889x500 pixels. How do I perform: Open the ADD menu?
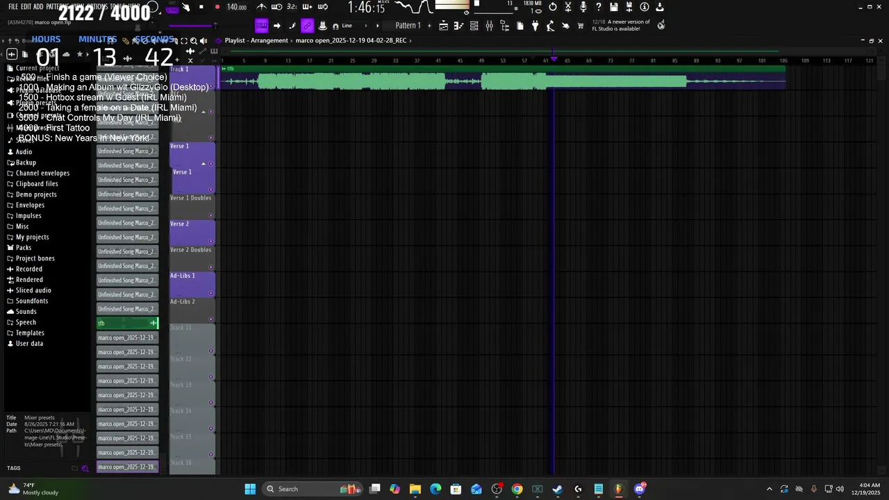coord(38,7)
